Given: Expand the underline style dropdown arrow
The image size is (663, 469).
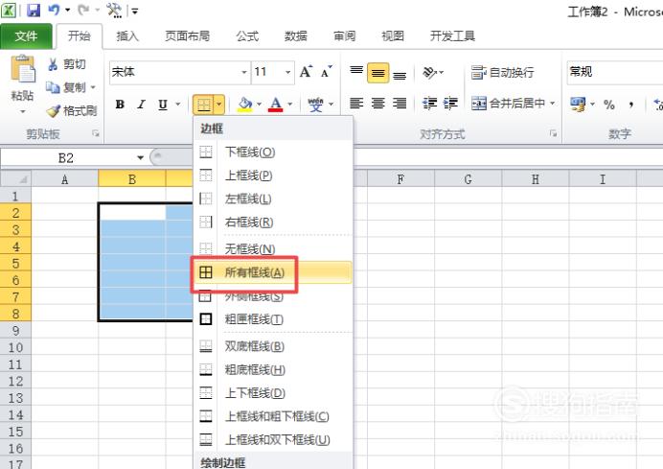Looking at the screenshot, I should pos(177,105).
